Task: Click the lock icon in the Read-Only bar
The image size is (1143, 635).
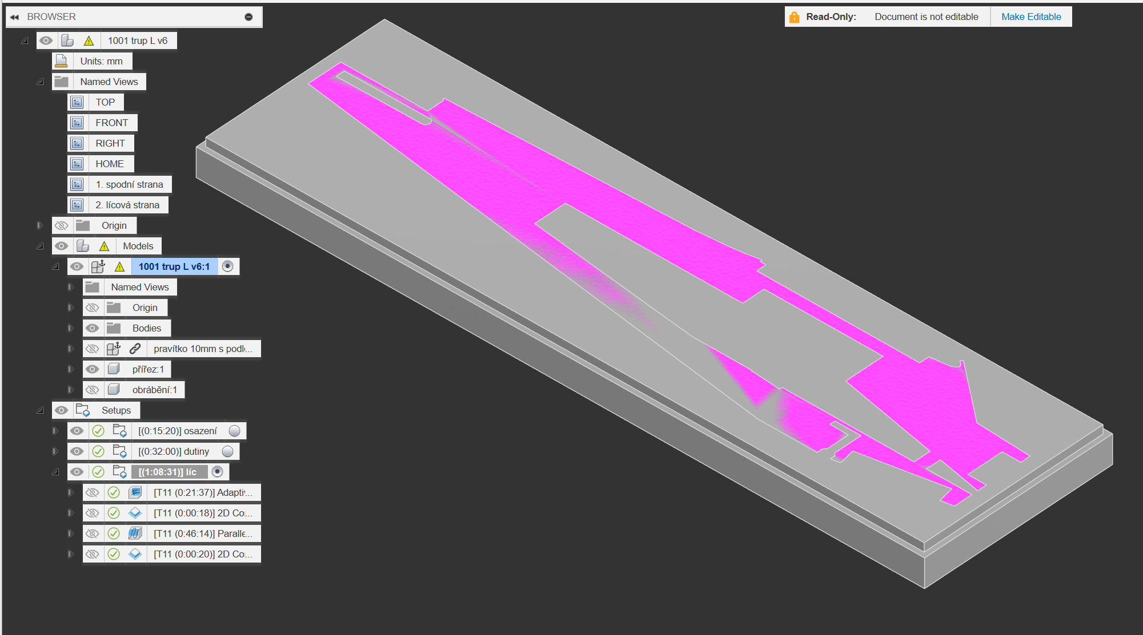Action: 794,17
